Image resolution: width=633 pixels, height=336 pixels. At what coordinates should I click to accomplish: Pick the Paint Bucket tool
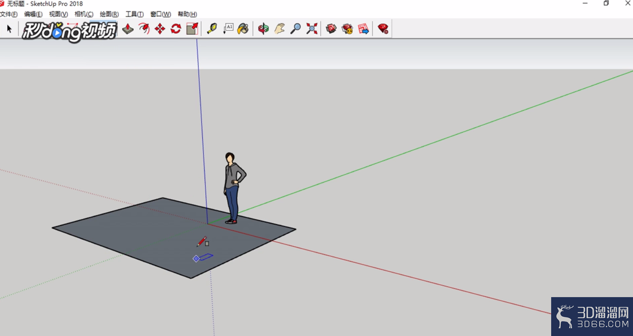(x=243, y=29)
